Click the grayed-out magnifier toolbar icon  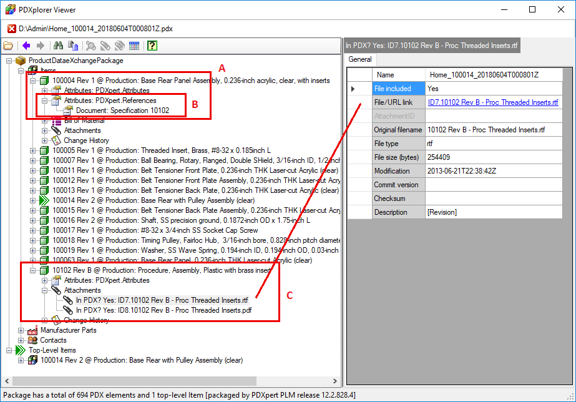pyautogui.click(x=90, y=46)
